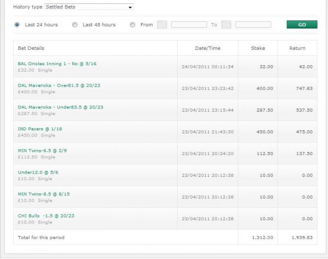Choose the Last 48 hours option

tap(75, 25)
